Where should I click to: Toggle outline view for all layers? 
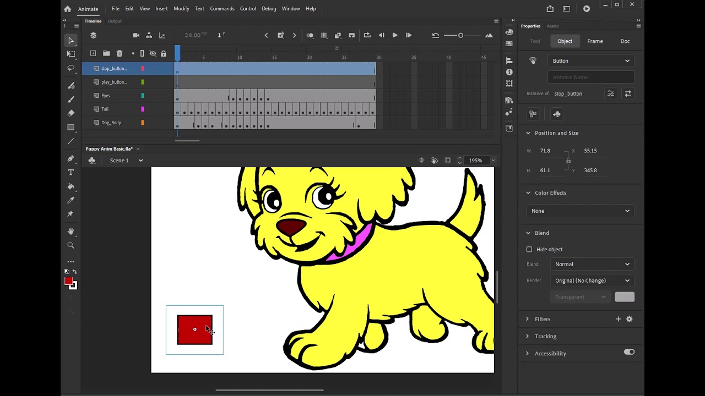(x=142, y=53)
